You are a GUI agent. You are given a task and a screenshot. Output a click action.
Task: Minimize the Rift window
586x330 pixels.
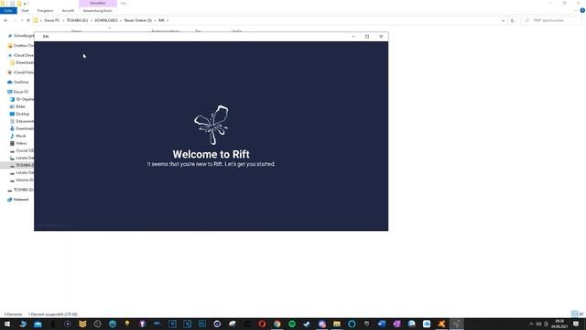pyautogui.click(x=353, y=37)
